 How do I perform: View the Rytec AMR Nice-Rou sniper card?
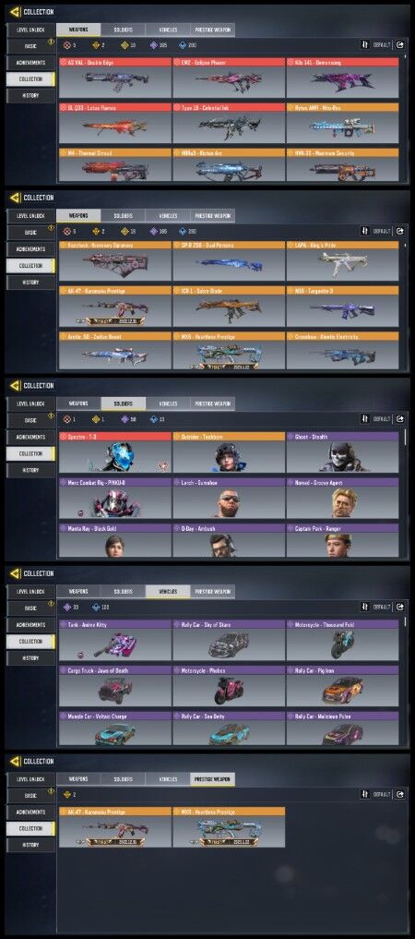click(x=342, y=124)
